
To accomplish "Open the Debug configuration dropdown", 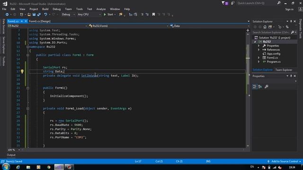I will tap(68, 15).
